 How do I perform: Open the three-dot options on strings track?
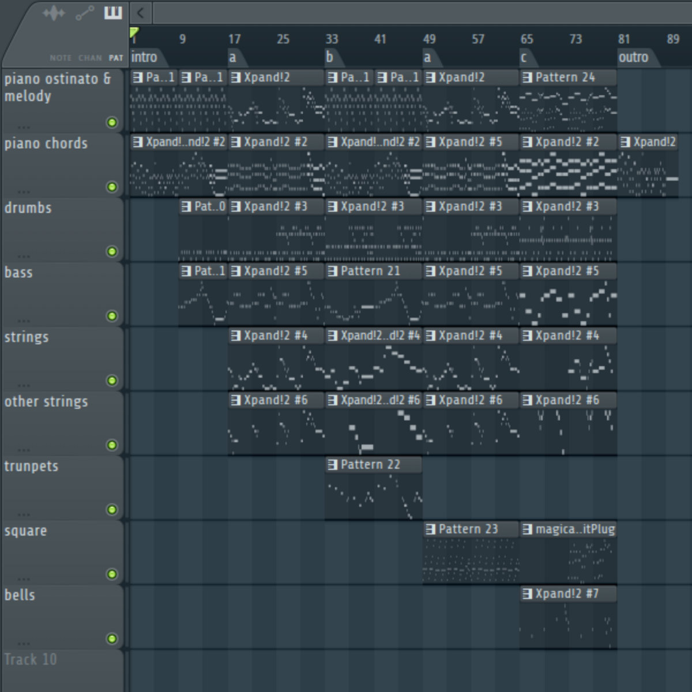(x=24, y=385)
